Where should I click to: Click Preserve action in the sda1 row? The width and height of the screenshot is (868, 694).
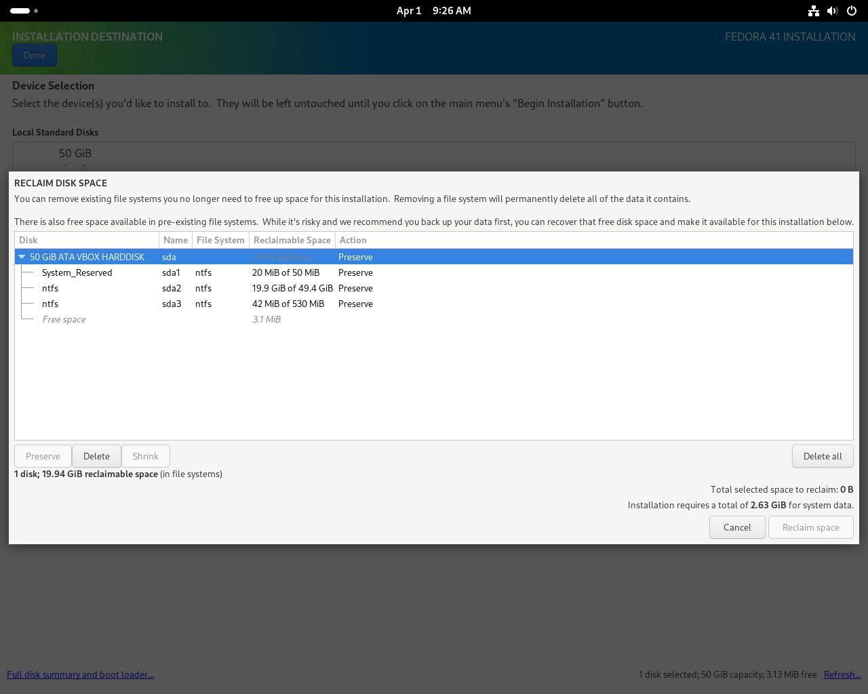point(355,272)
